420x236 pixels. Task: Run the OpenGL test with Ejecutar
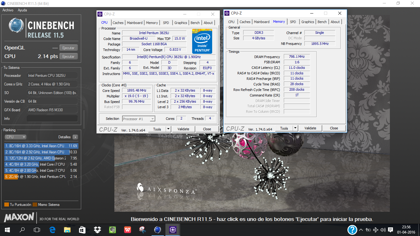pos(69,48)
